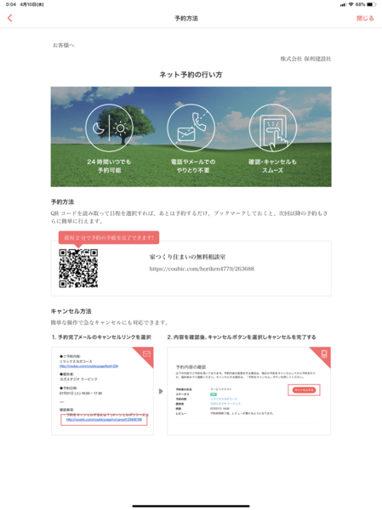Tap the red キャンセルする button in step 2
Screen dimensions: 382x510
(304, 390)
